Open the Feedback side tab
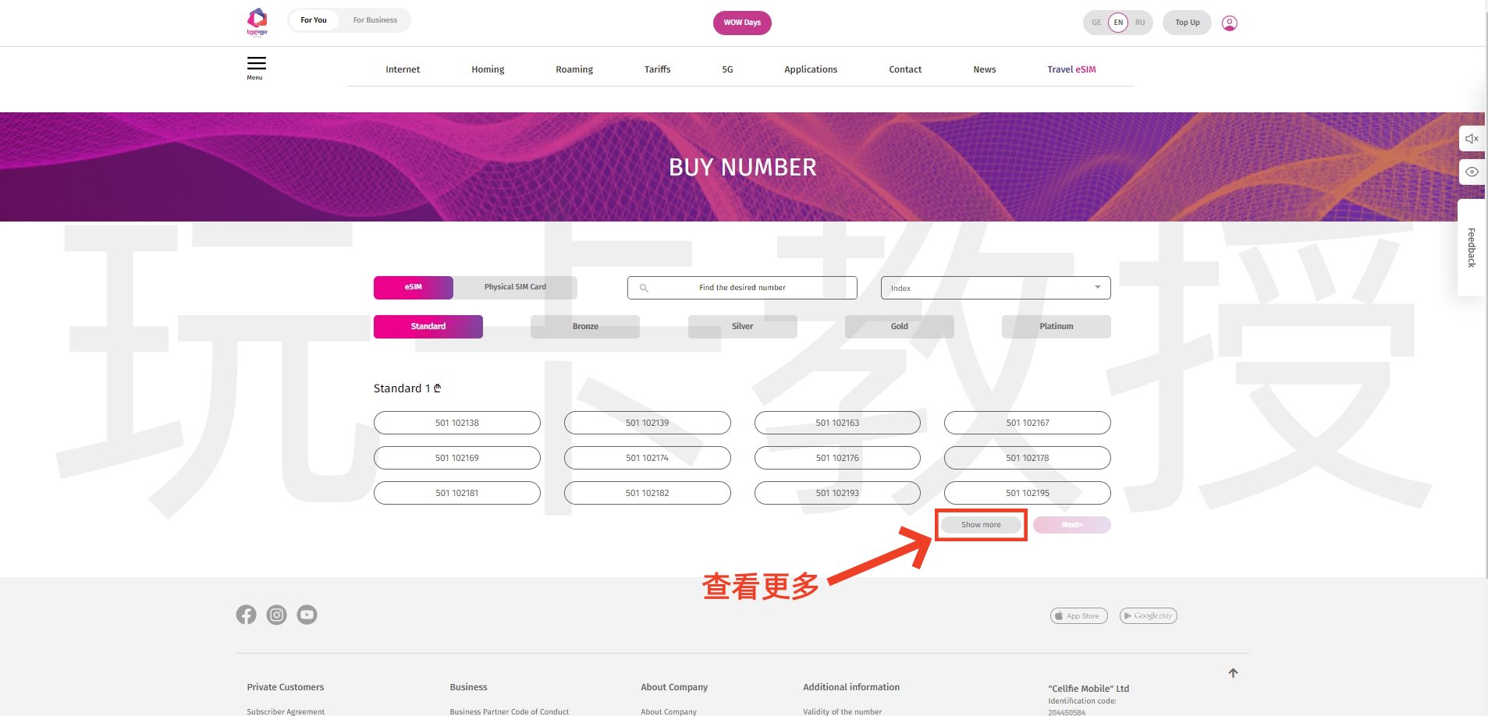The height and width of the screenshot is (716, 1488). tap(1471, 248)
